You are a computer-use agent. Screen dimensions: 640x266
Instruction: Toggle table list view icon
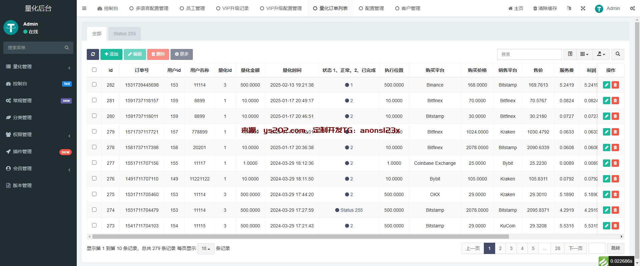click(570, 54)
